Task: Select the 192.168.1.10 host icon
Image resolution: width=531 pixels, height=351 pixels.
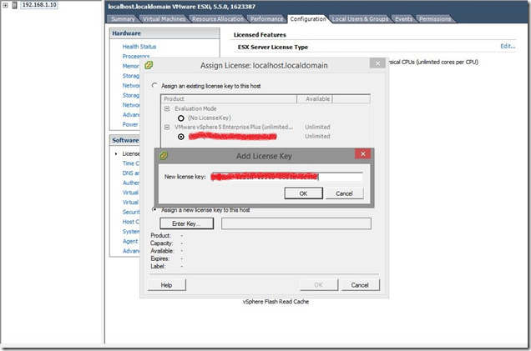Action: (x=14, y=5)
